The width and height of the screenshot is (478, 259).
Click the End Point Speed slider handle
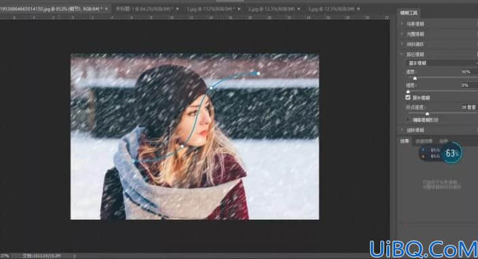click(427, 114)
